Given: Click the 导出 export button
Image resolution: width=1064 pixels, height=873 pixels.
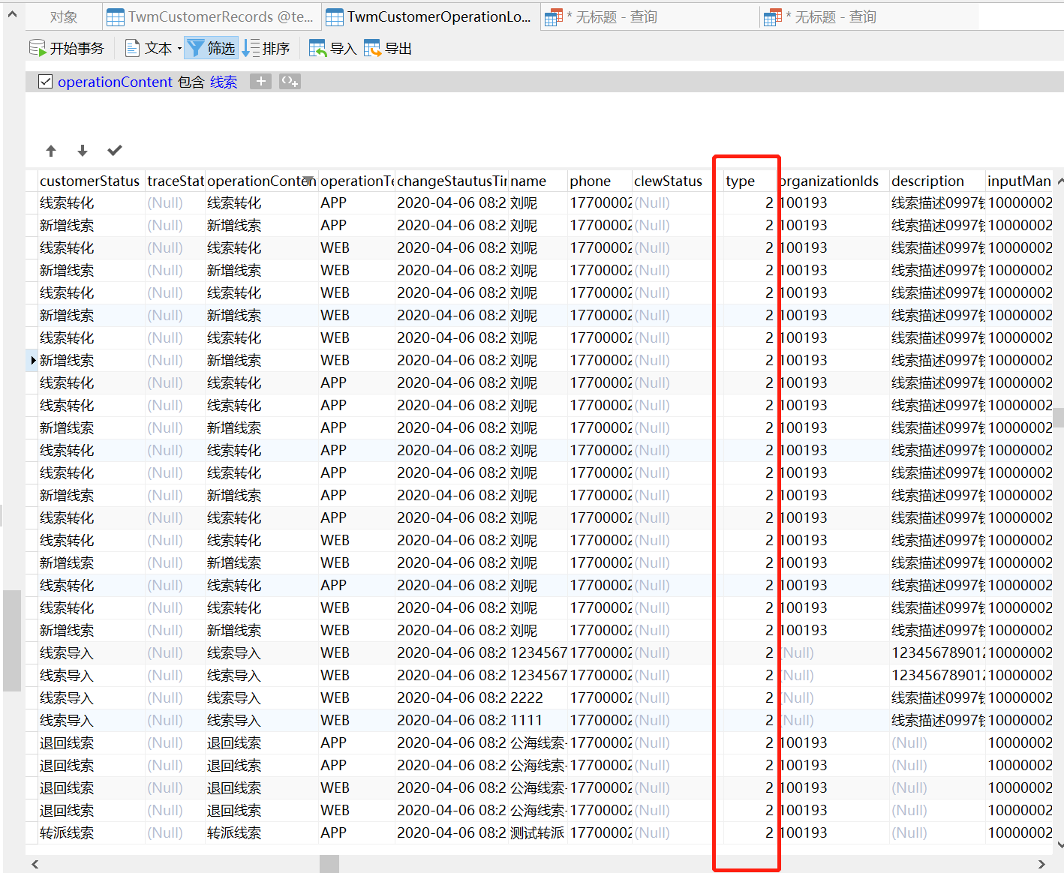Looking at the screenshot, I should point(388,49).
